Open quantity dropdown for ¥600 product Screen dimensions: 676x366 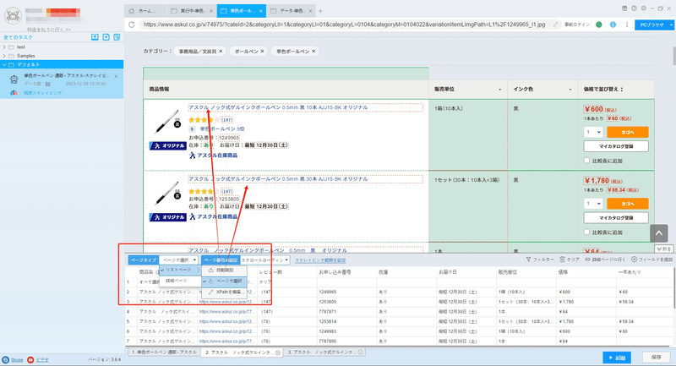(593, 132)
